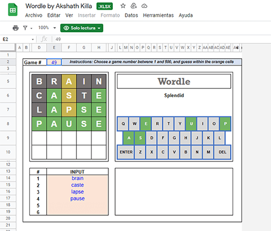Click the gray B tile in BRAIN row
The width and height of the screenshot is (271, 231).
(39, 81)
